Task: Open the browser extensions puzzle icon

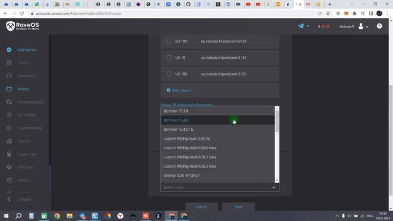Action: point(354,14)
